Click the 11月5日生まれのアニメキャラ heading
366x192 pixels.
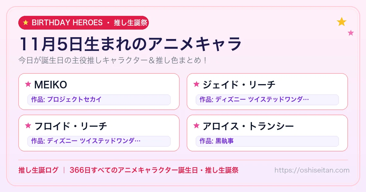[130, 44]
